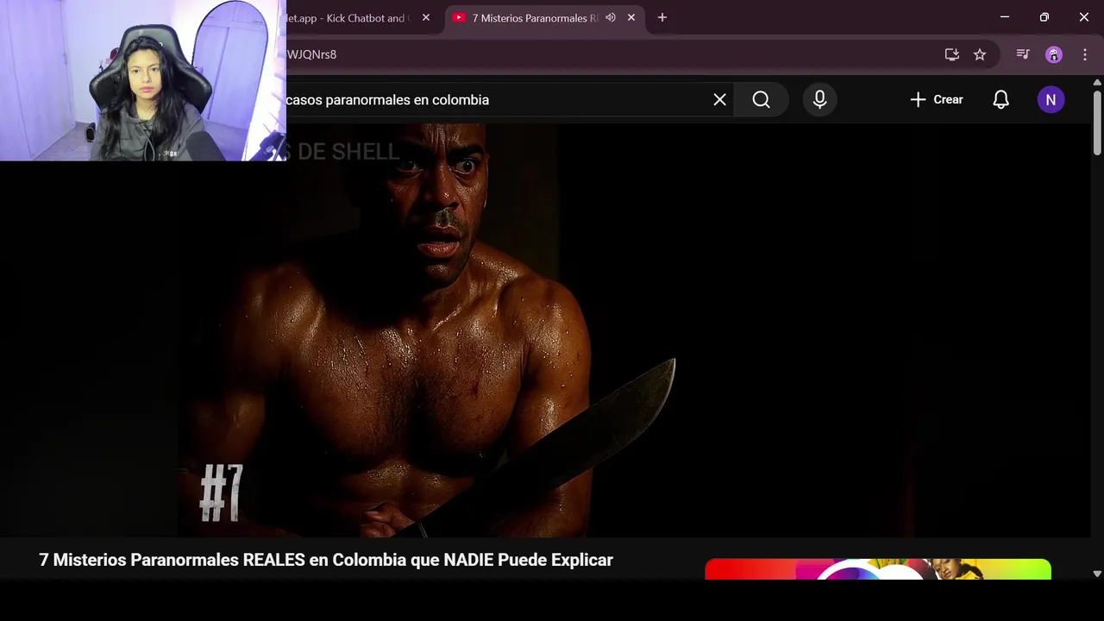Image resolution: width=1104 pixels, height=621 pixels.
Task: Start voice search with the microphone icon
Action: coord(819,100)
